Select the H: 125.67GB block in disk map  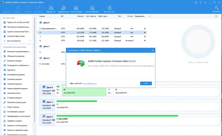click(84, 90)
